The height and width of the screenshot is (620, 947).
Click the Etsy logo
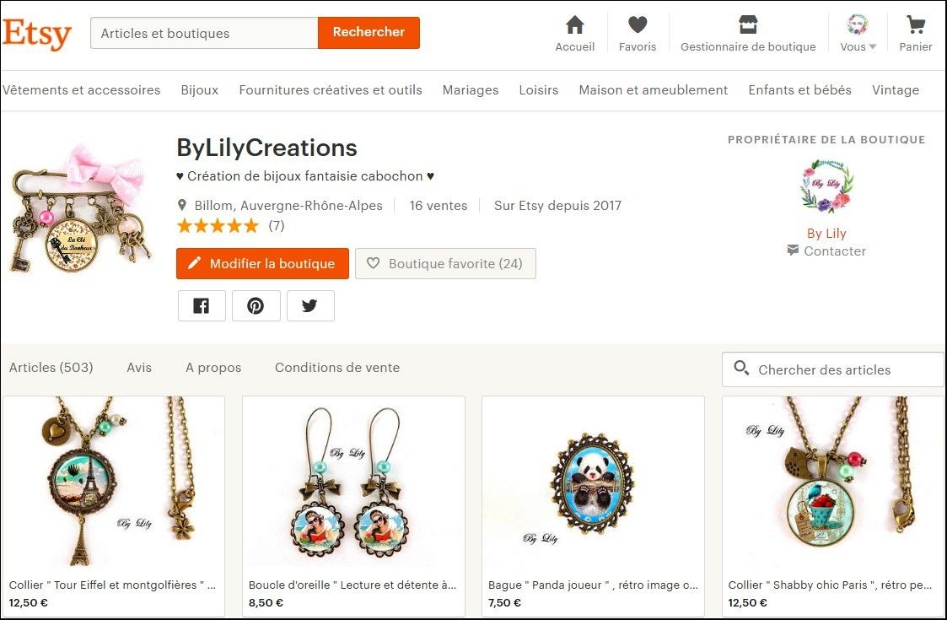point(37,34)
